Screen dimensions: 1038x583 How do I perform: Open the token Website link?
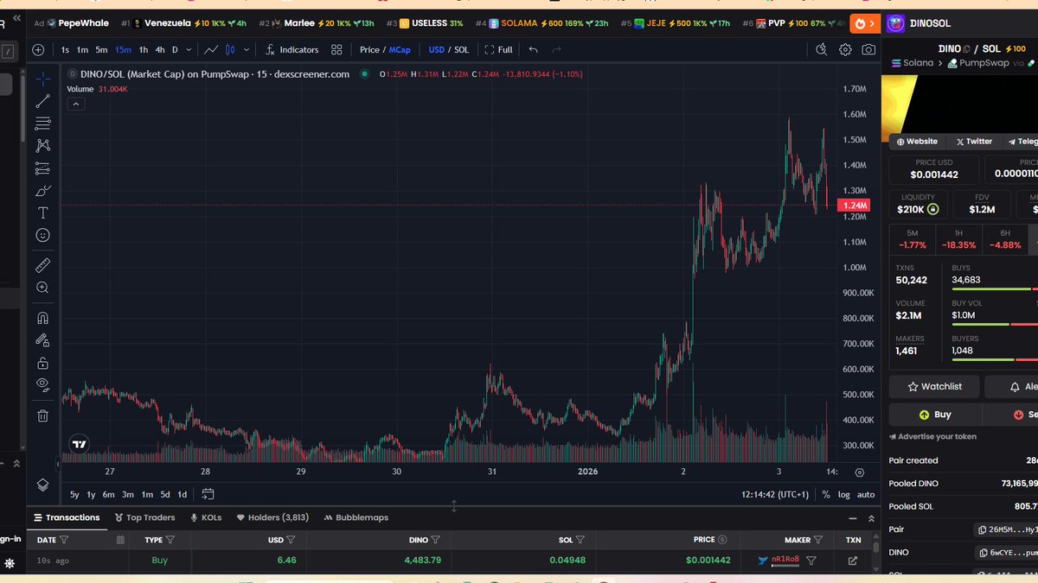tap(917, 142)
